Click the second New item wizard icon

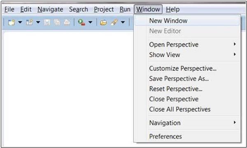30,23
